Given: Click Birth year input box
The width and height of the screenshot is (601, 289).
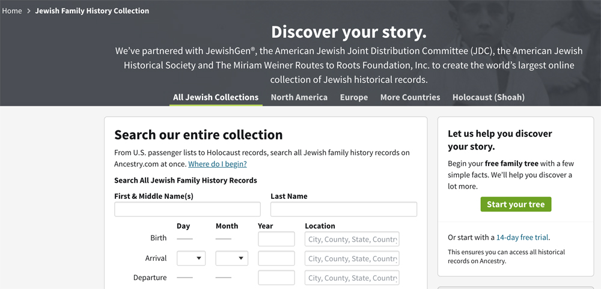Looking at the screenshot, I should [x=276, y=239].
